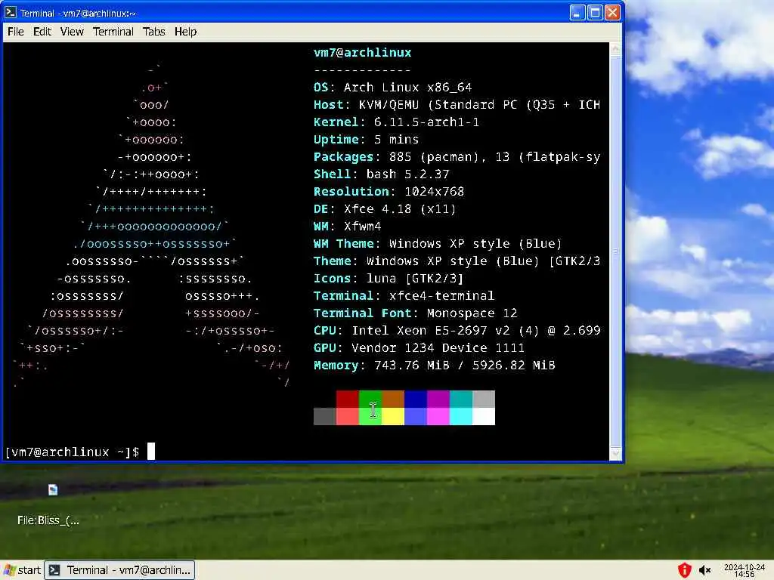Click the Kernel: 6.11.5-arch1-1 line
Image resolution: width=774 pixels, height=580 pixels.
[x=396, y=122]
